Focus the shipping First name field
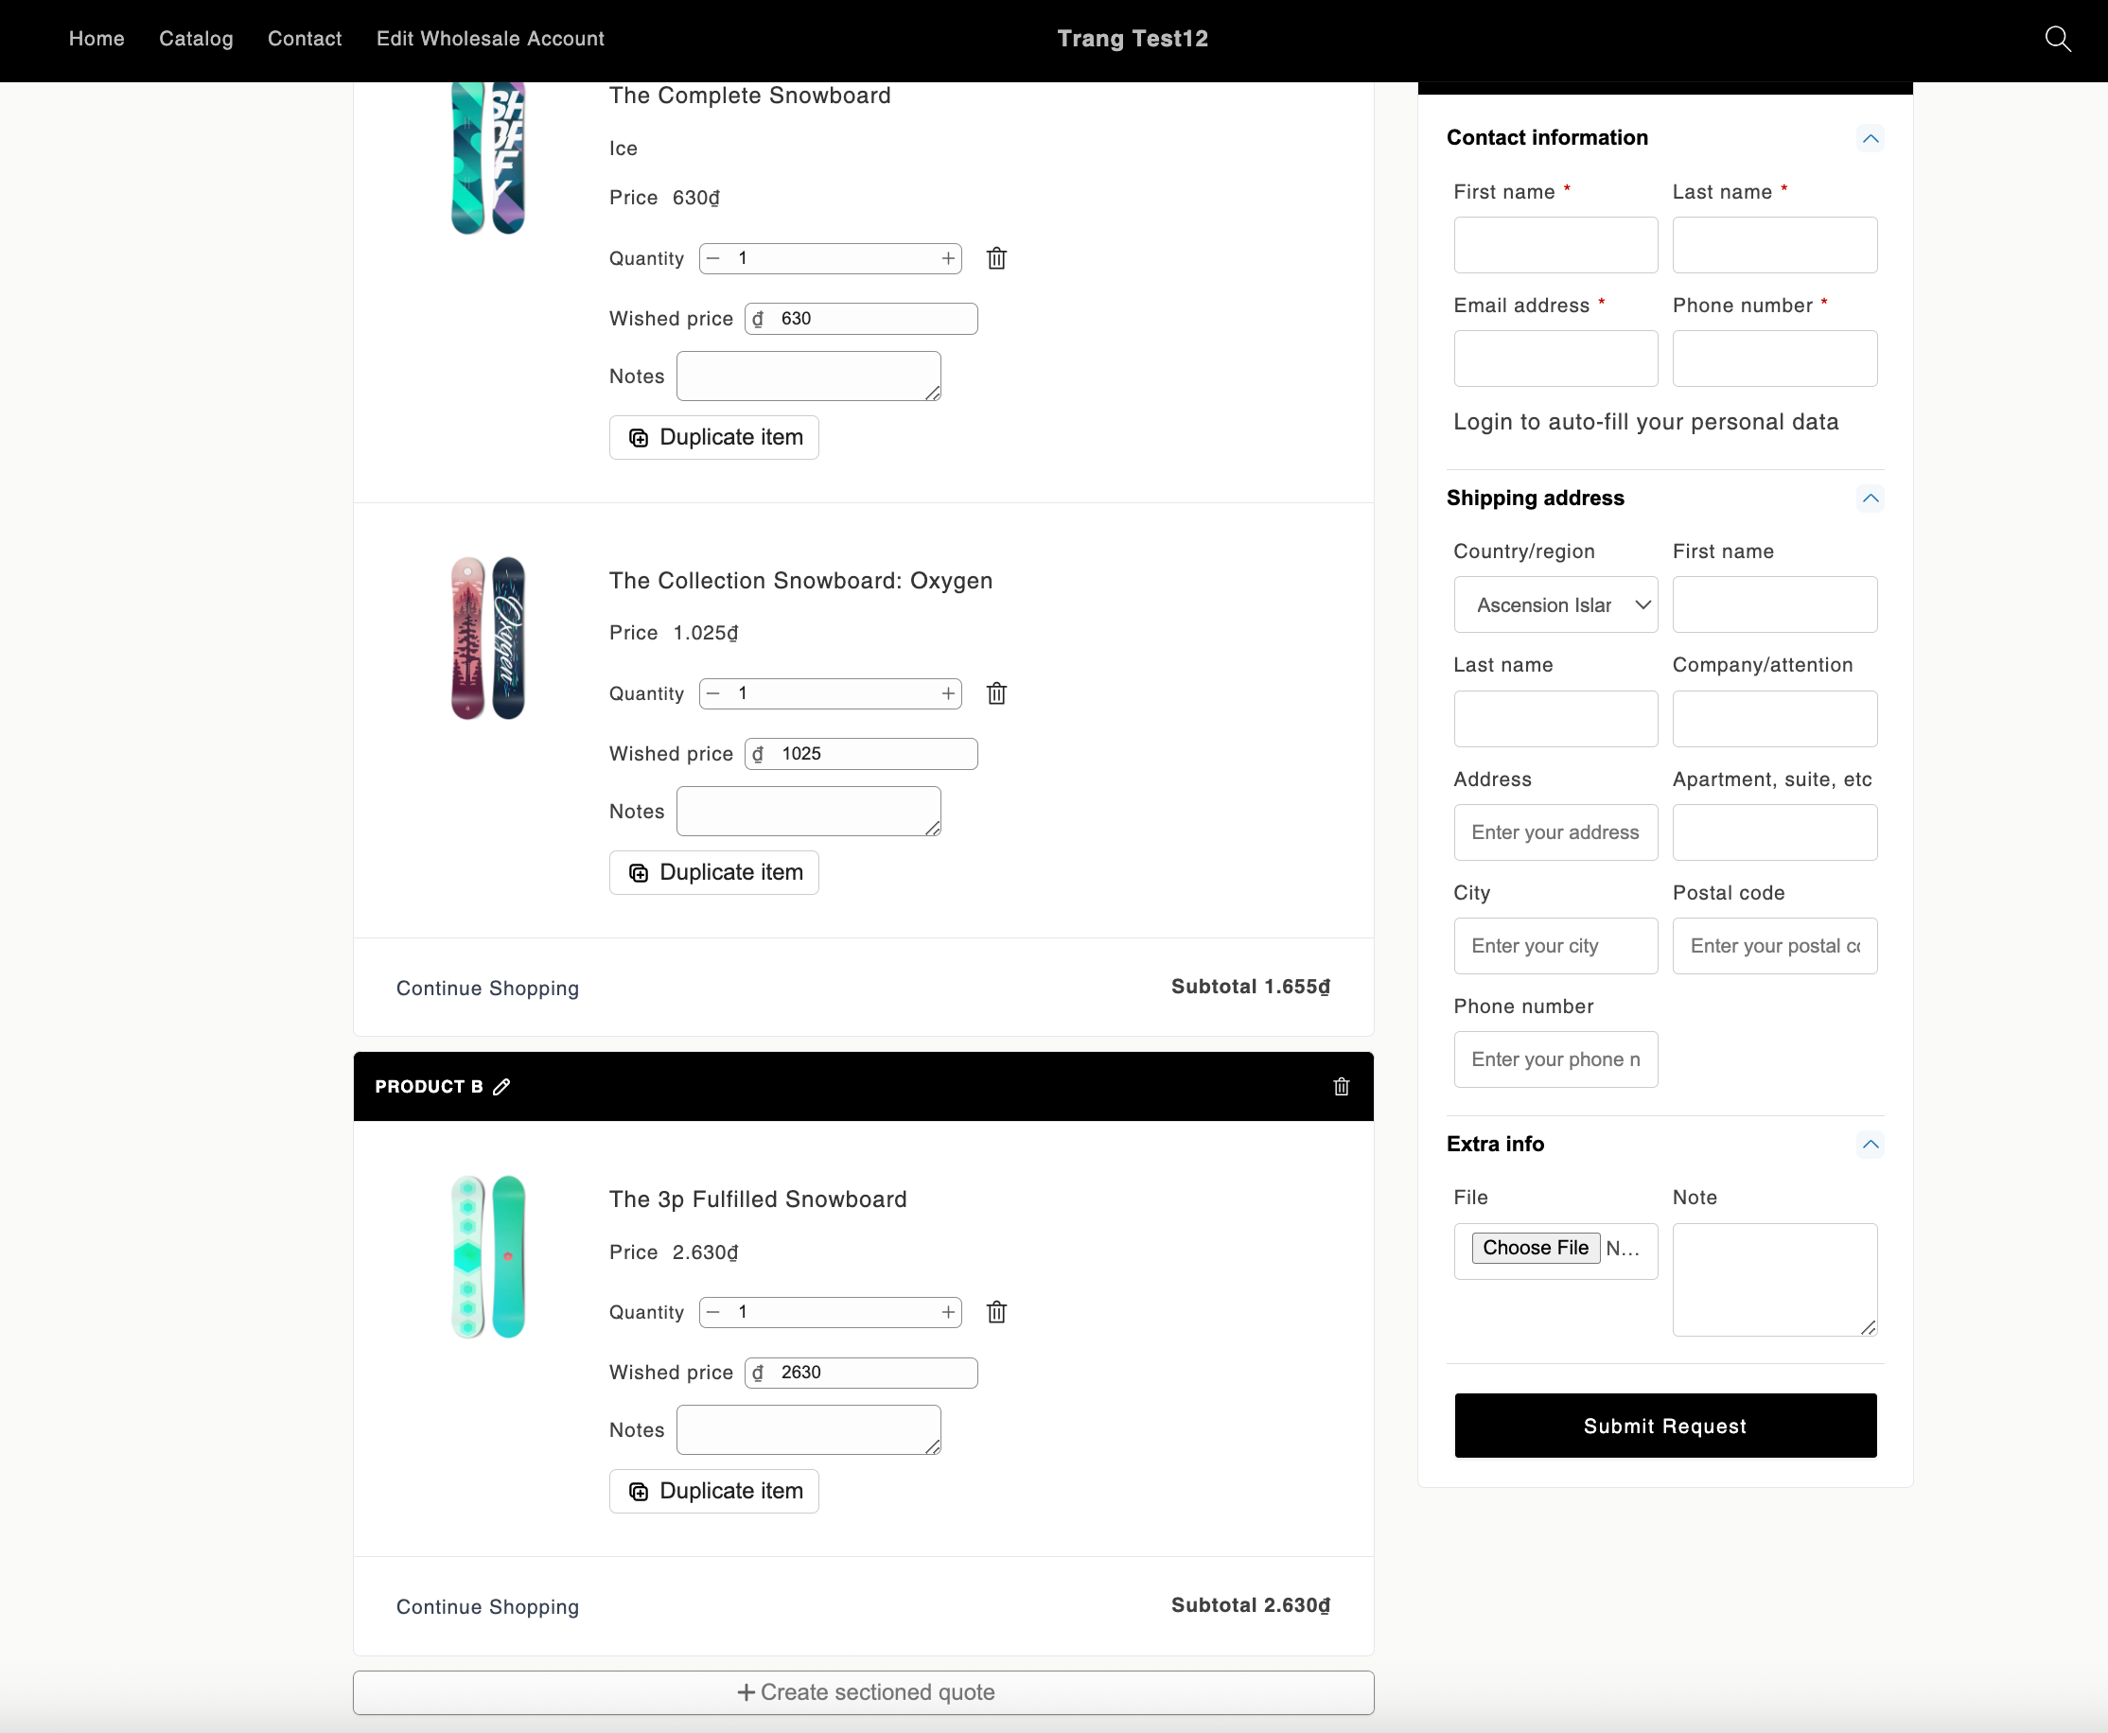 tap(1774, 605)
